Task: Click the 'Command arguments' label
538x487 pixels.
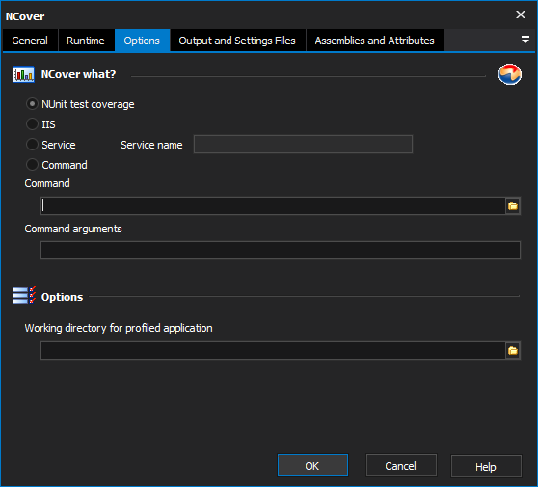Action: 73,229
